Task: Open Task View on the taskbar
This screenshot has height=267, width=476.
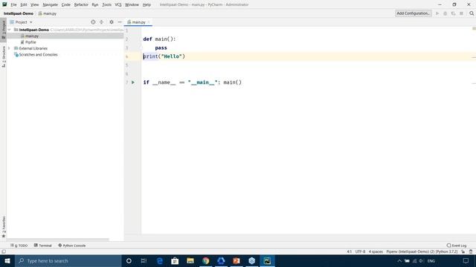Action: [144, 260]
